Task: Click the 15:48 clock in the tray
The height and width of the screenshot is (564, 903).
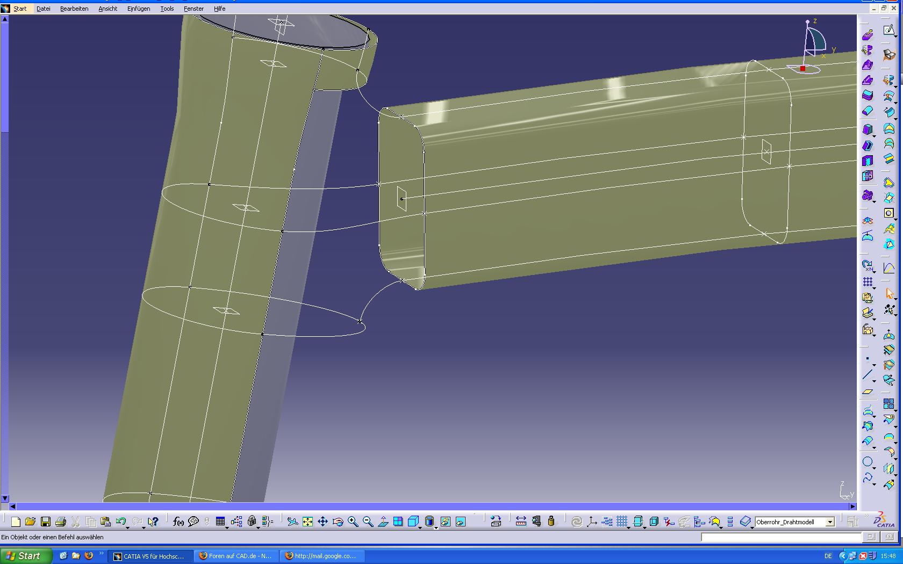Action: pyautogui.click(x=888, y=556)
